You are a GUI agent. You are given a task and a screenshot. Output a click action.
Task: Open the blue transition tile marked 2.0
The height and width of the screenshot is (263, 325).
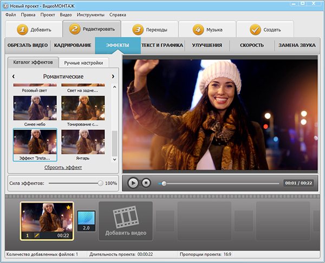86,221
